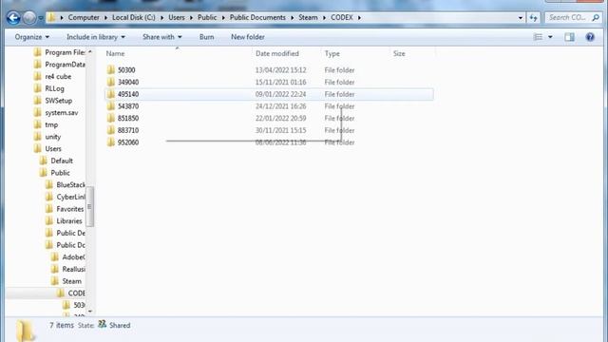Navigate to Local Disk (C:) breadcrumb

[x=134, y=17]
